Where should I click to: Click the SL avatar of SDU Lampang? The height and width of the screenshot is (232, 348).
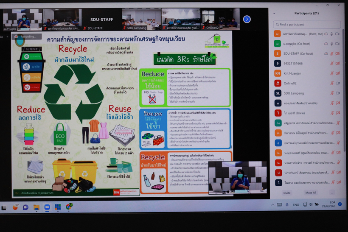coord(278,93)
